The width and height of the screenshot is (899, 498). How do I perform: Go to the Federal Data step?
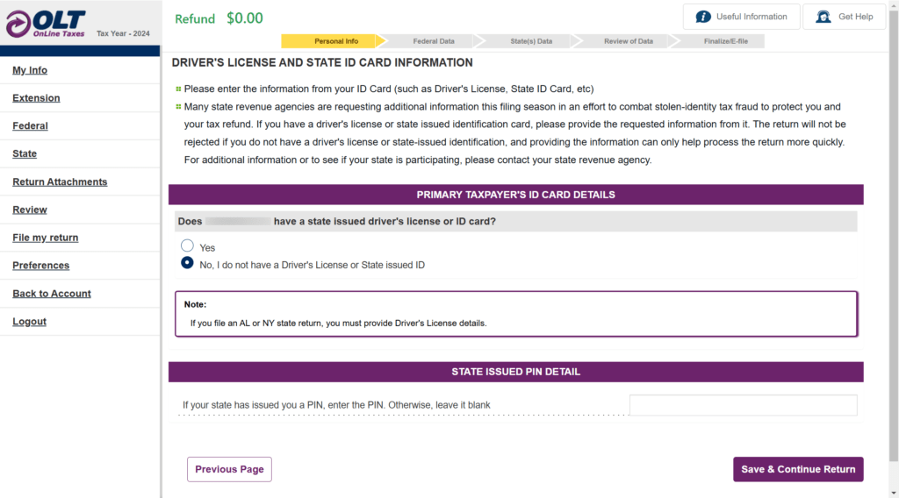434,41
